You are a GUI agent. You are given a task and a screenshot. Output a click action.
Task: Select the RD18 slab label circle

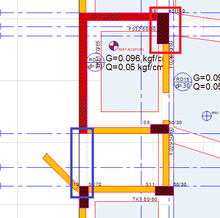pyautogui.click(x=96, y=62)
